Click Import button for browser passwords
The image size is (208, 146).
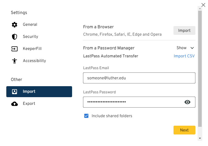(x=184, y=30)
